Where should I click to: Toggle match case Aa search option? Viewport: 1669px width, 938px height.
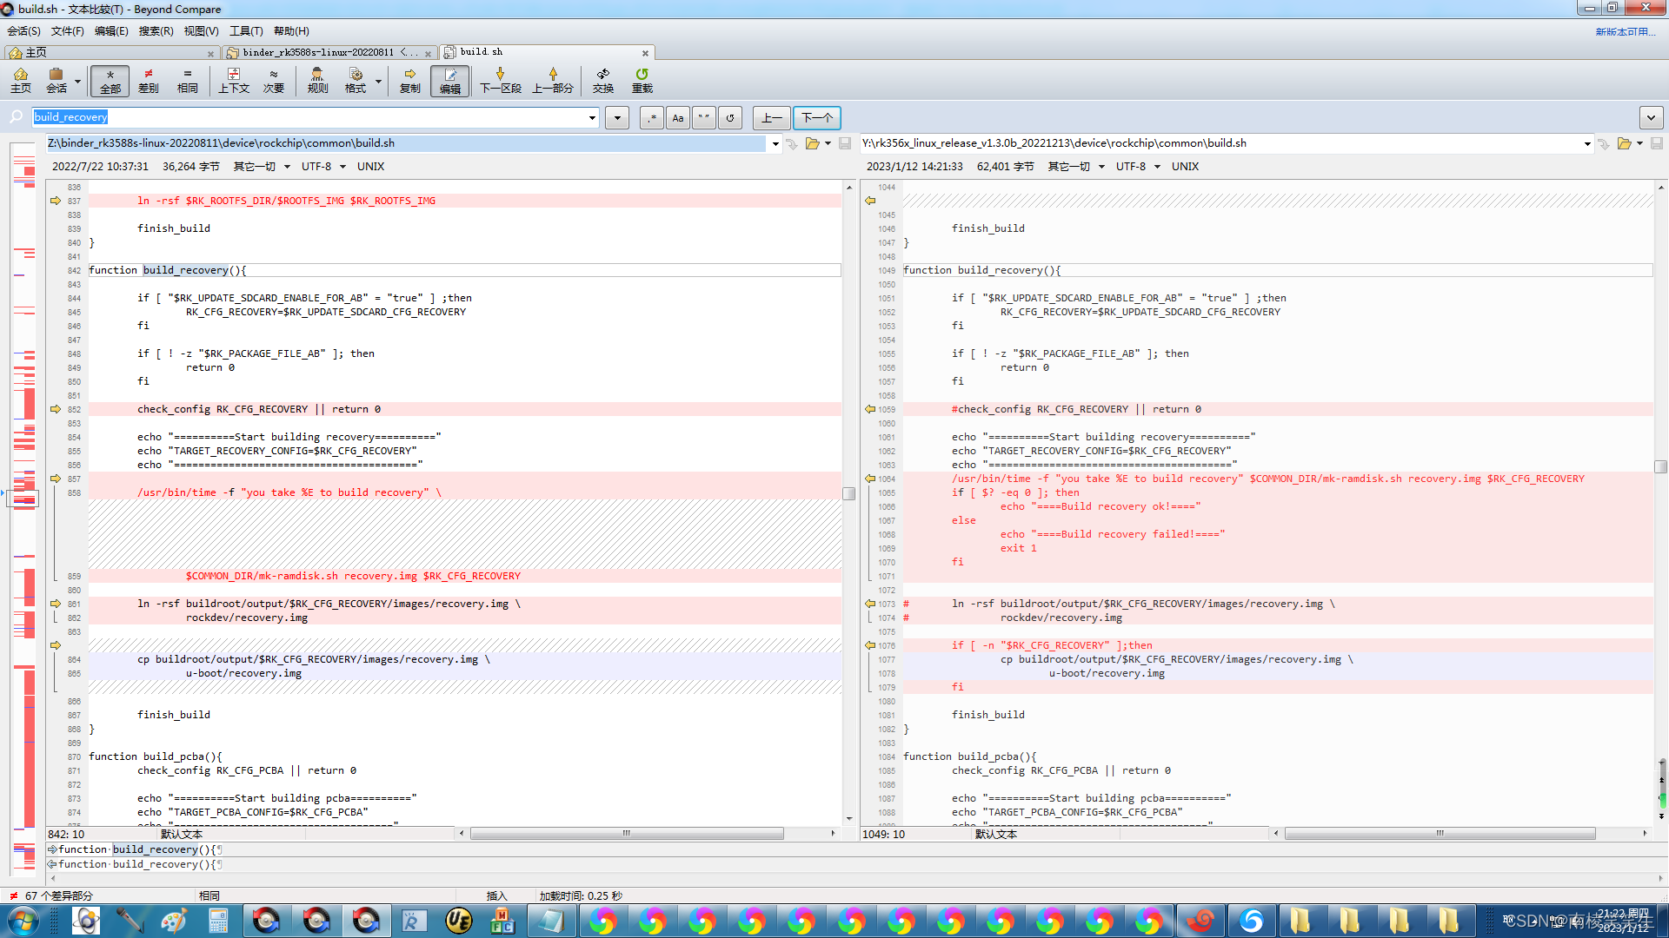tap(678, 117)
